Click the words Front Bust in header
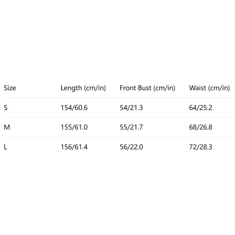 pos(136,88)
